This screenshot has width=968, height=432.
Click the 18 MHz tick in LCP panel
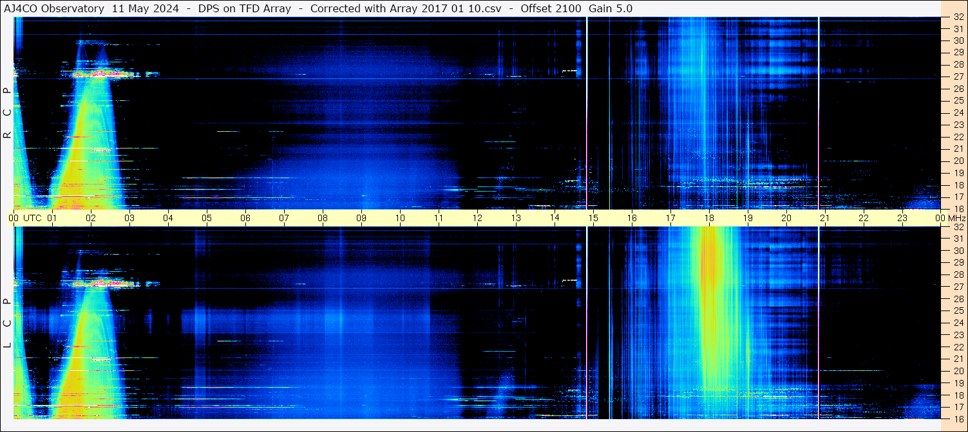click(x=958, y=395)
